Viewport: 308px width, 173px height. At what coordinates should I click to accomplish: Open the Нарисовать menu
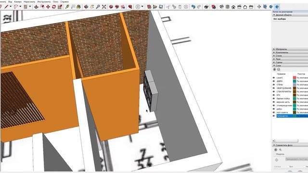point(29,1)
